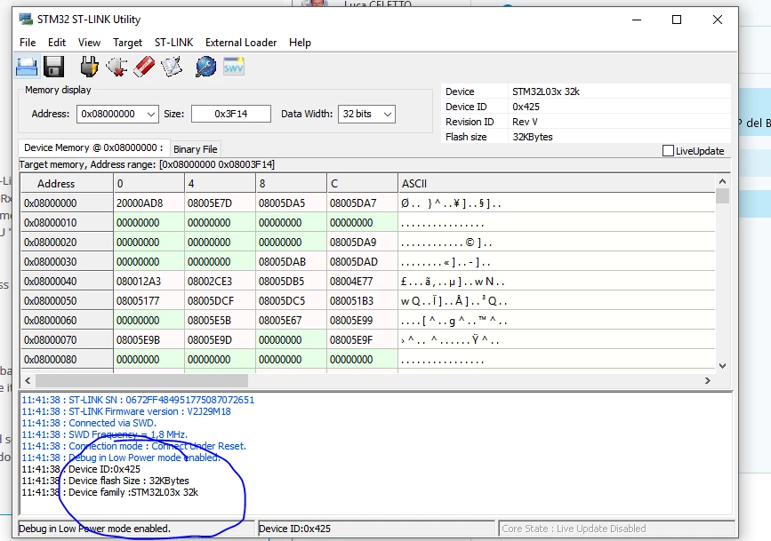Select cell 08005E5B in row 0x08000060
771x541 pixels.
220,321
